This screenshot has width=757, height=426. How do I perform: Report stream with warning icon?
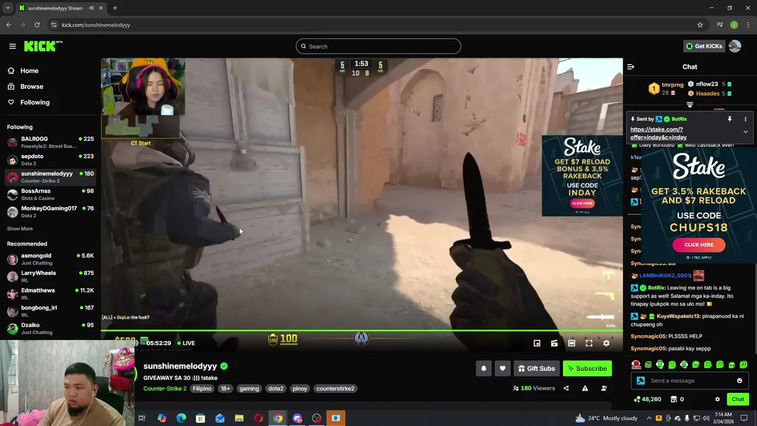[x=585, y=388]
